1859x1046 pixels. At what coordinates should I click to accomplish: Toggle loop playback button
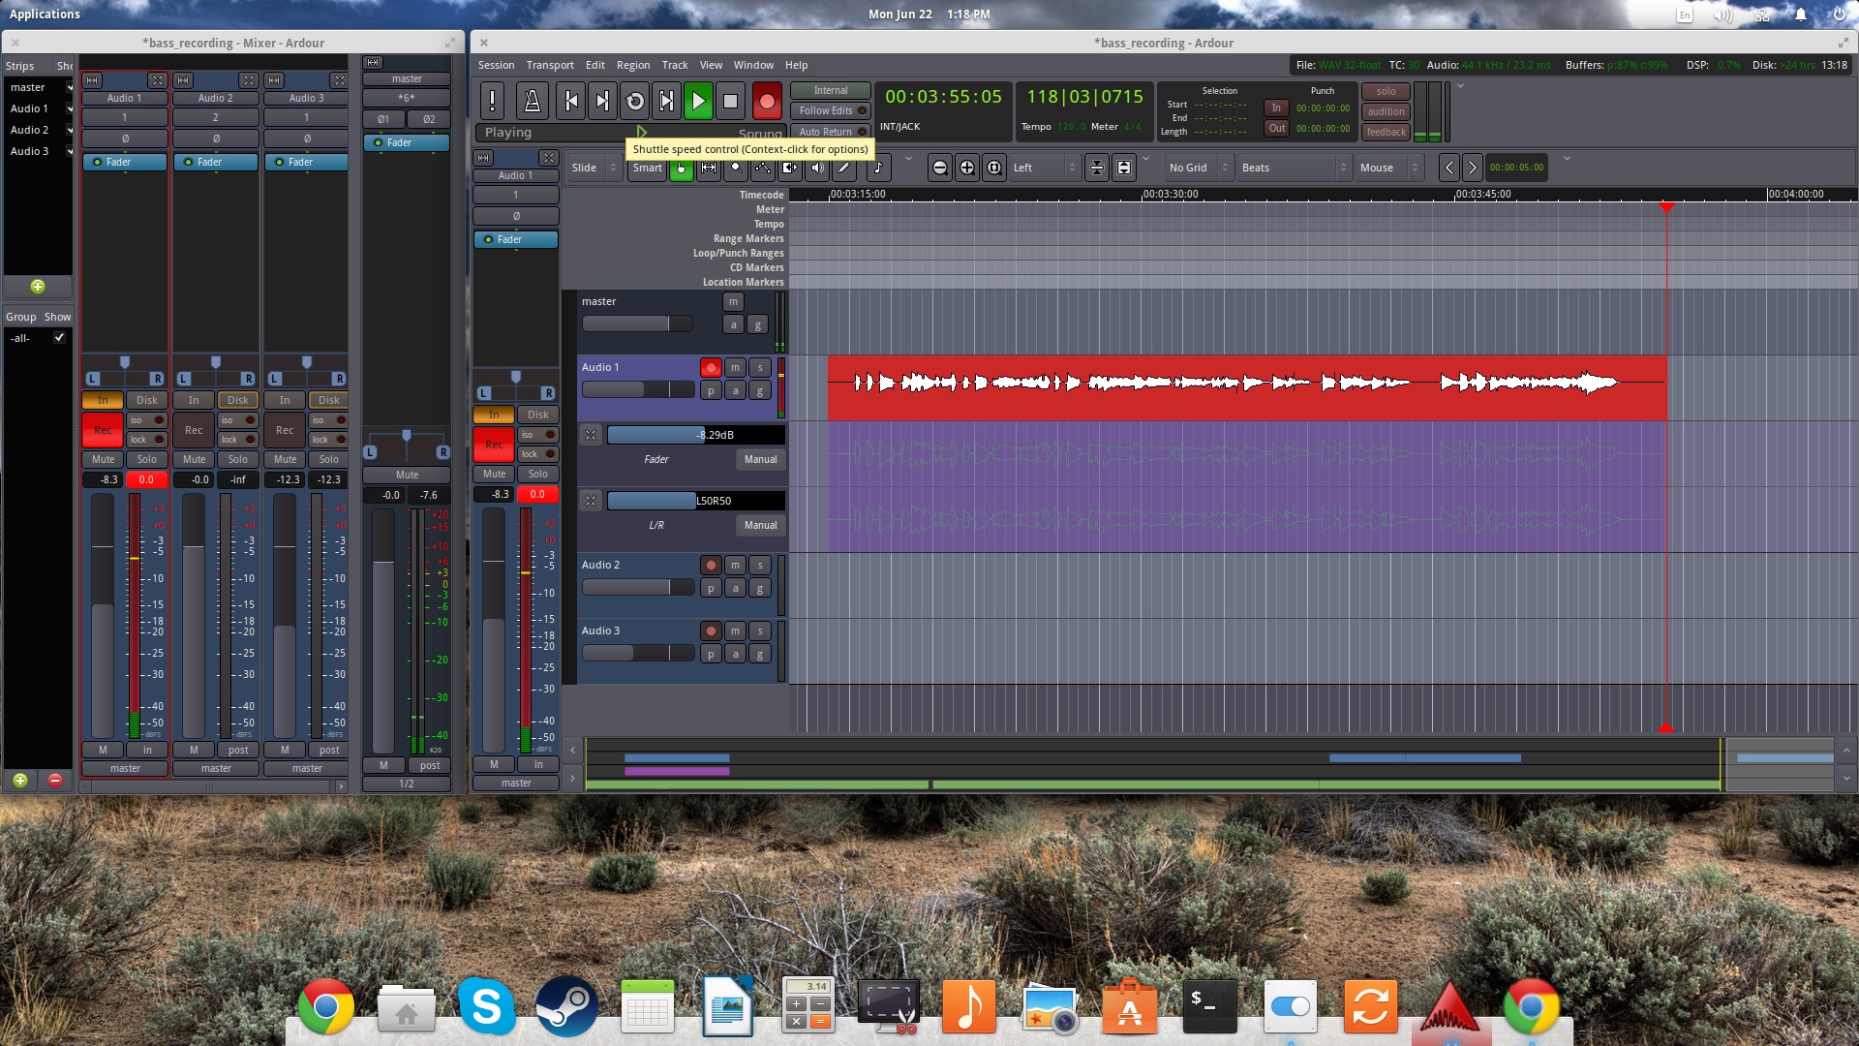tap(635, 101)
